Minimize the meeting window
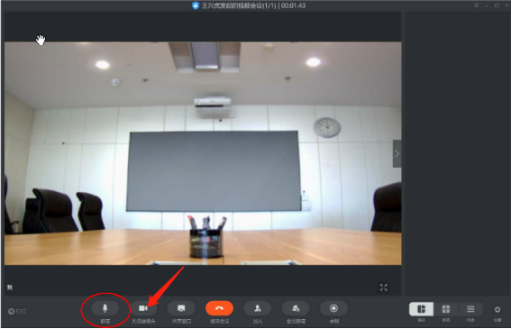Screen dimensions: 511x329 tap(487, 6)
